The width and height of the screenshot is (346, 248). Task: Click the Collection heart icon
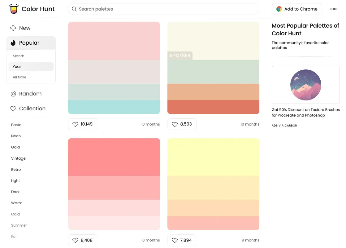[x=13, y=108]
